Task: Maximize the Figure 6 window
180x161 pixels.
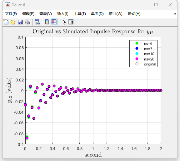Action: click(x=156, y=5)
